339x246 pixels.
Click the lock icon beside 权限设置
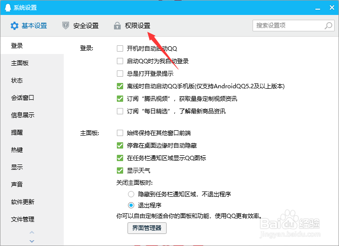tap(117, 26)
